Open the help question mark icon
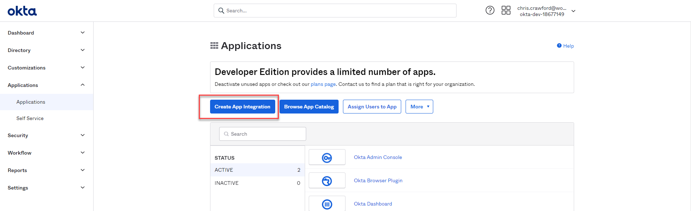Viewport: 691px width, 211px height. 490,10
